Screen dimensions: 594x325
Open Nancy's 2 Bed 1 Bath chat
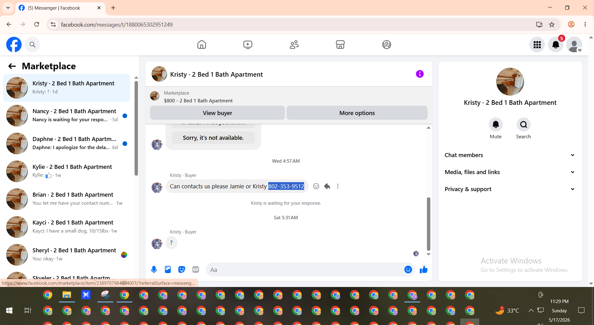67,116
